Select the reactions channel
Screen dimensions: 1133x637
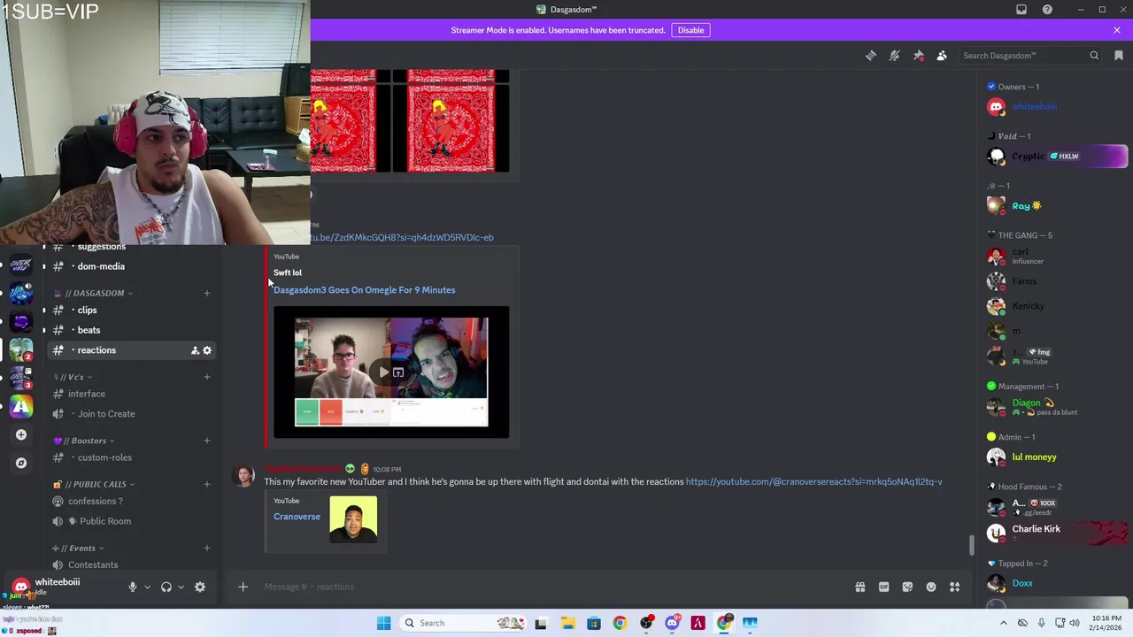coord(131,350)
